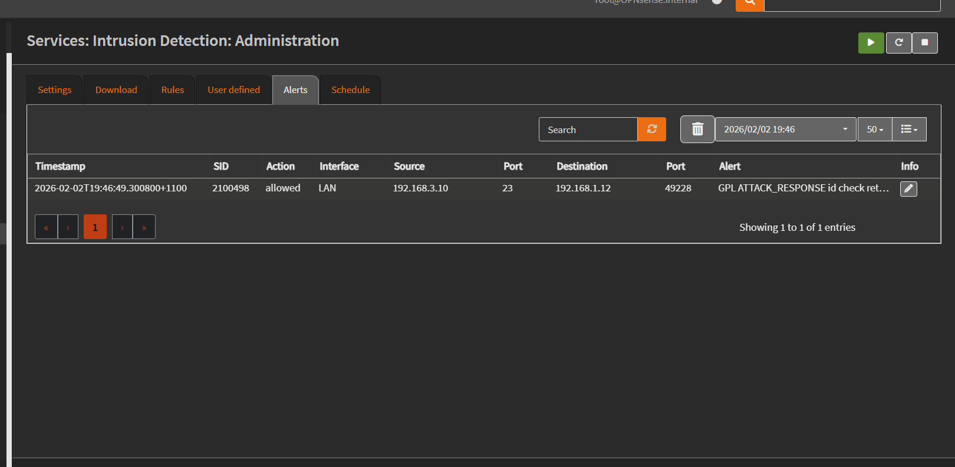955x467 pixels.
Task: Open the Download tab
Action: point(116,90)
